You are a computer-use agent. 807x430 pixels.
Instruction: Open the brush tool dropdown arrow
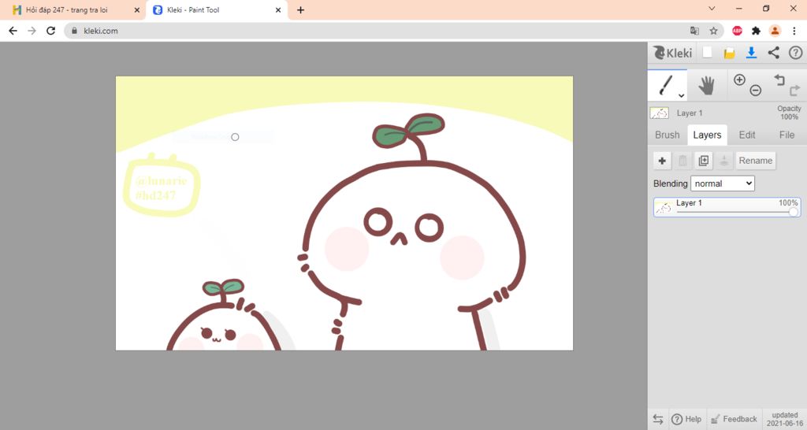[682, 95]
